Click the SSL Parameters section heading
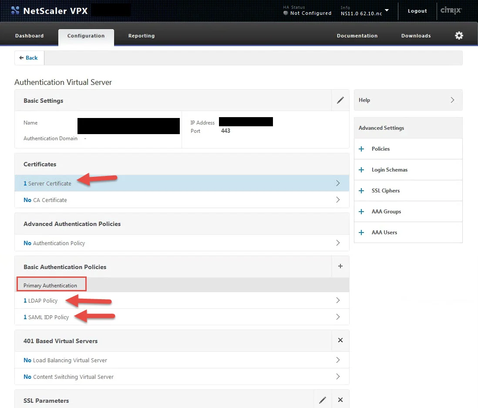Screen dimensions: 478x408 click(x=46, y=401)
